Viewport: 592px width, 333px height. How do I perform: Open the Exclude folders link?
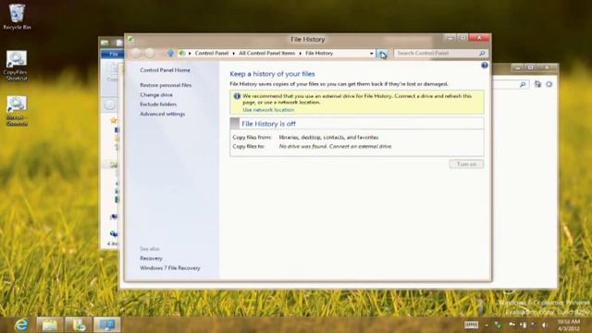[158, 105]
